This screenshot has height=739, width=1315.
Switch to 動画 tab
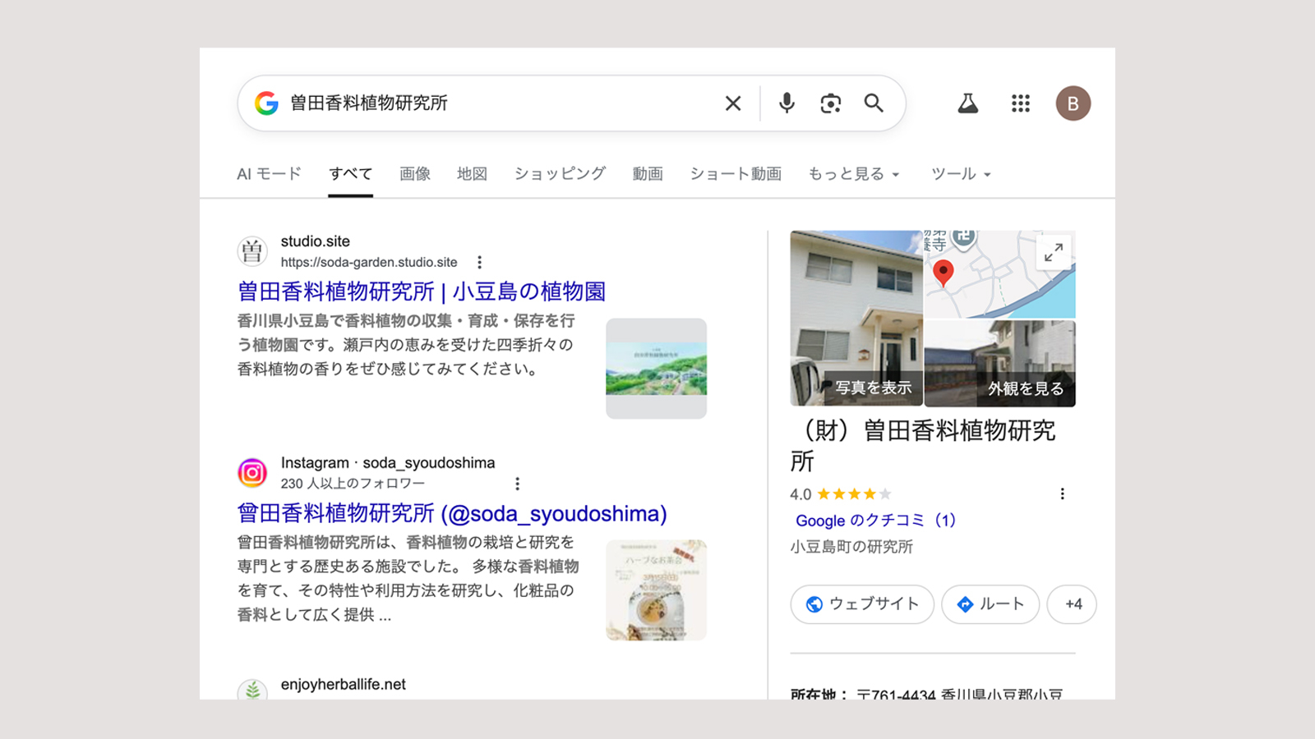click(648, 174)
